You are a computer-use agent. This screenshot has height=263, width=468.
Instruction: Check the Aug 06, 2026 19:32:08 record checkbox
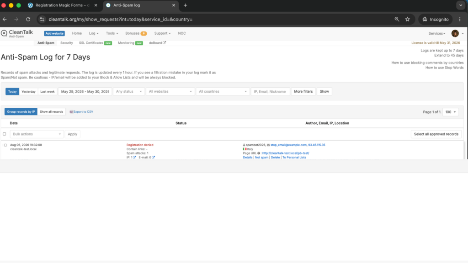coord(5,145)
